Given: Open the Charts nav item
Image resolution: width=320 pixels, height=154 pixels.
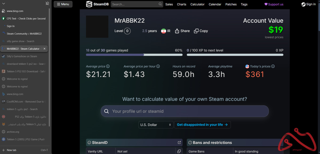Looking at the screenshot, I should point(182,4).
